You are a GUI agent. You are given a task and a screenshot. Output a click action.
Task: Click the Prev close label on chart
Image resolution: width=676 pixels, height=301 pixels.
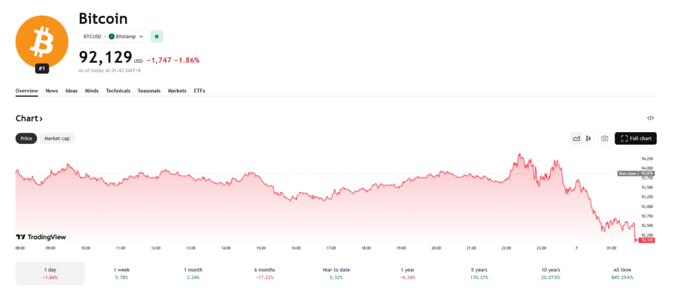click(627, 174)
